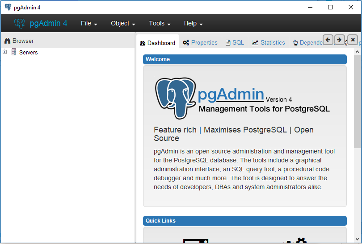Click the Dependencies tab hand icon
The image size is (362, 244).
[x=295, y=43]
